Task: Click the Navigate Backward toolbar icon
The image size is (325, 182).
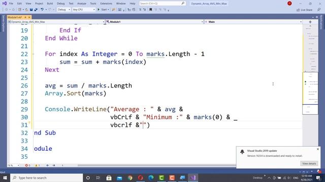Action: [x=7, y=10]
